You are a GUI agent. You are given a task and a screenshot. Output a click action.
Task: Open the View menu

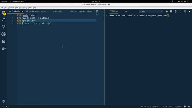click(16, 8)
